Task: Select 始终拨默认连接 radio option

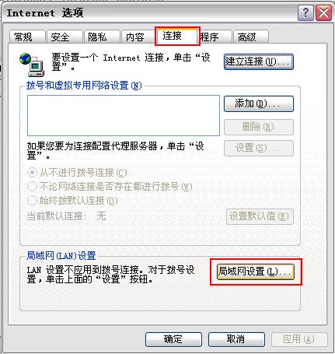Action: pyautogui.click(x=72, y=201)
